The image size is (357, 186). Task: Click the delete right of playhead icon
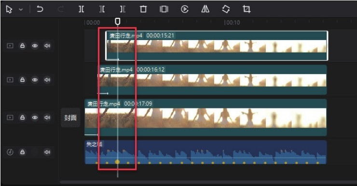click(123, 9)
